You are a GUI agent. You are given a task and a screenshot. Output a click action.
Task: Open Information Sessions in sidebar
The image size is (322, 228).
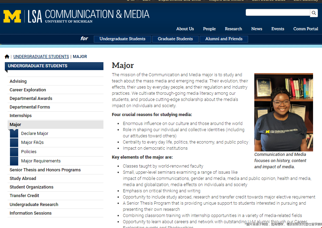[55, 213]
